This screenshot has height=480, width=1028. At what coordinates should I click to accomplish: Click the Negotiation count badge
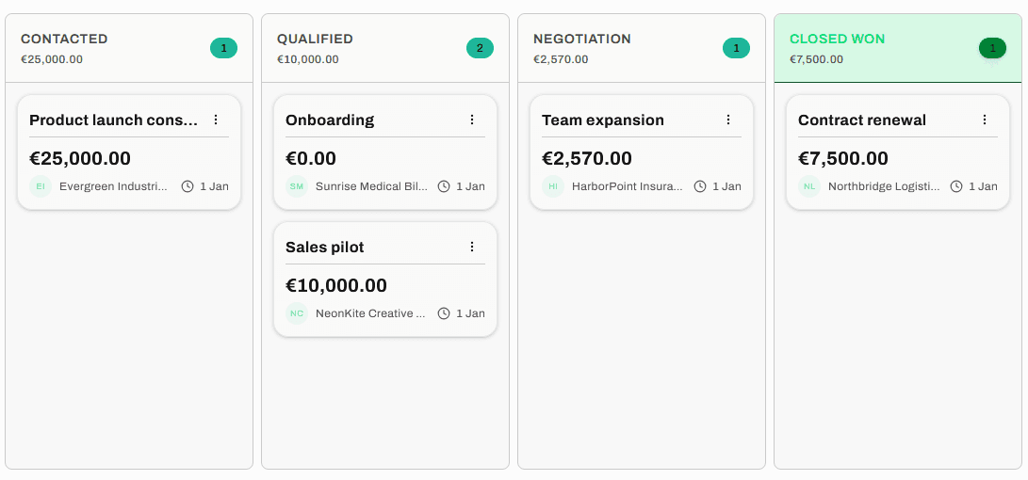[x=736, y=48]
